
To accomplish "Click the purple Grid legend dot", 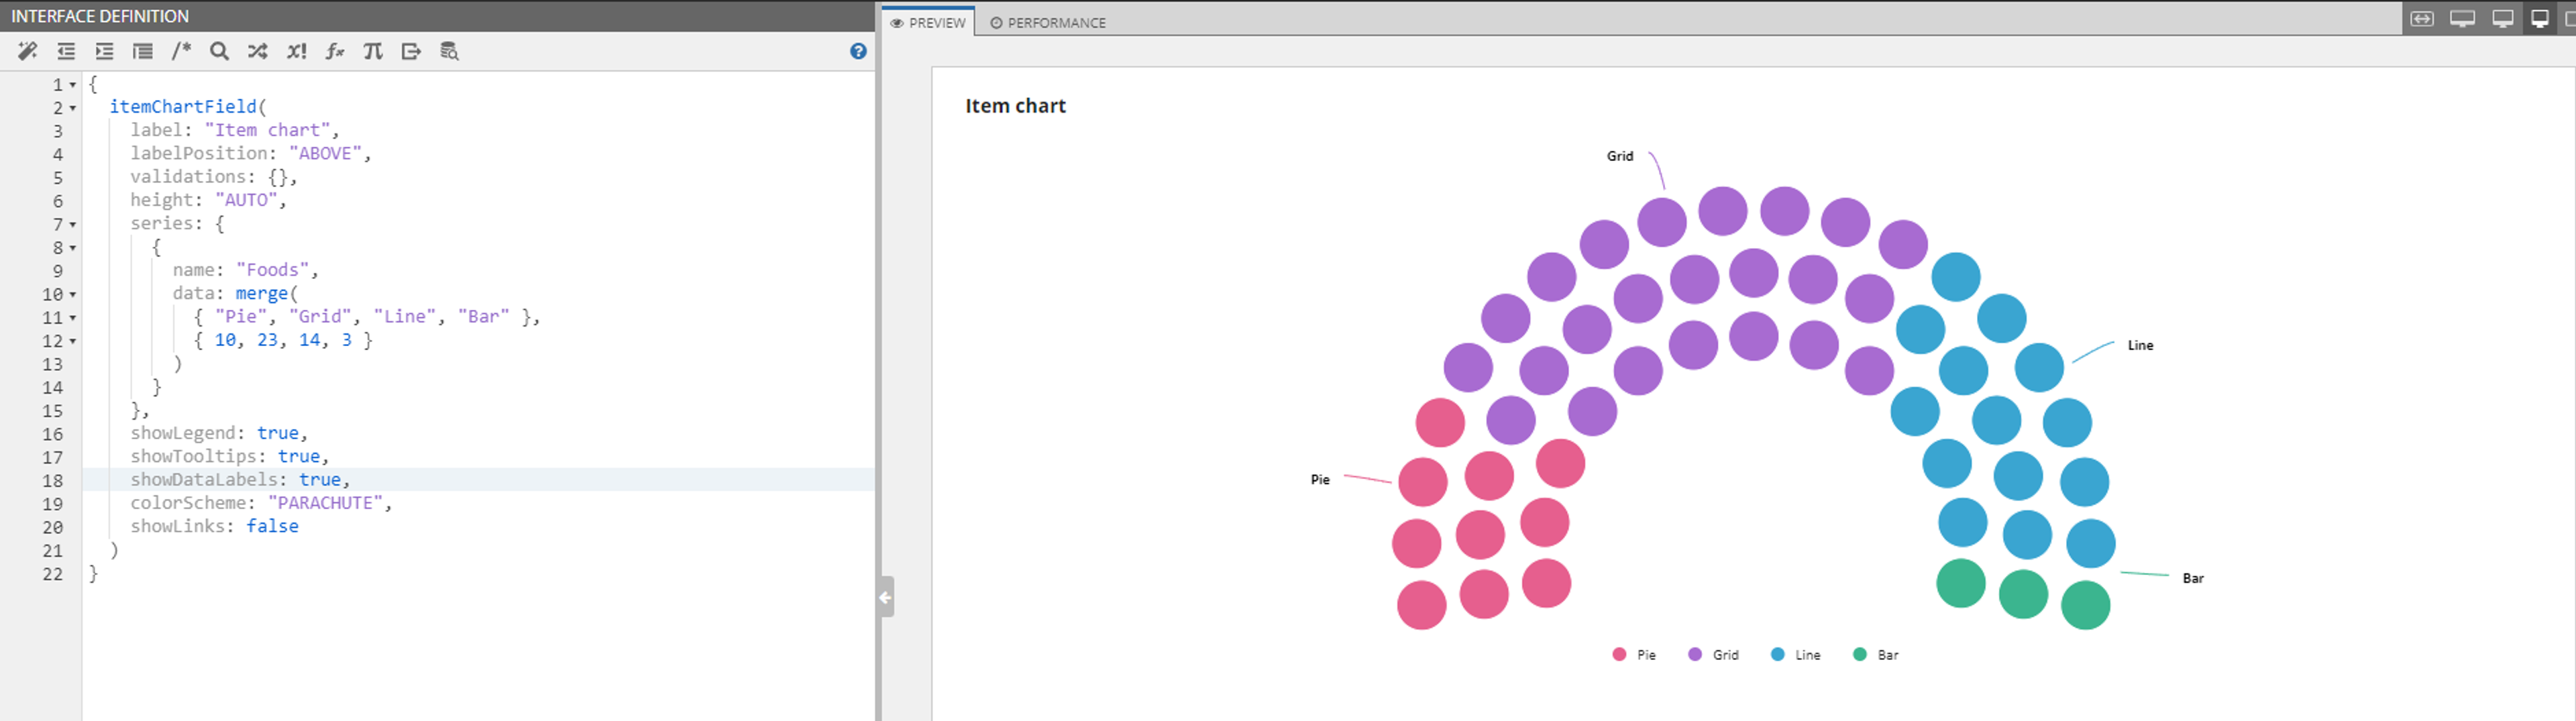I will pos(1695,654).
